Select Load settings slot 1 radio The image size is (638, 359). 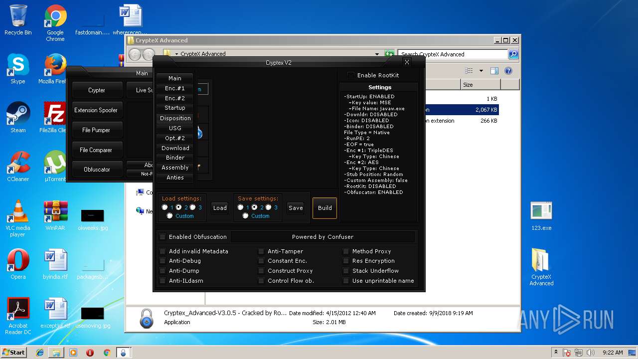point(165,207)
